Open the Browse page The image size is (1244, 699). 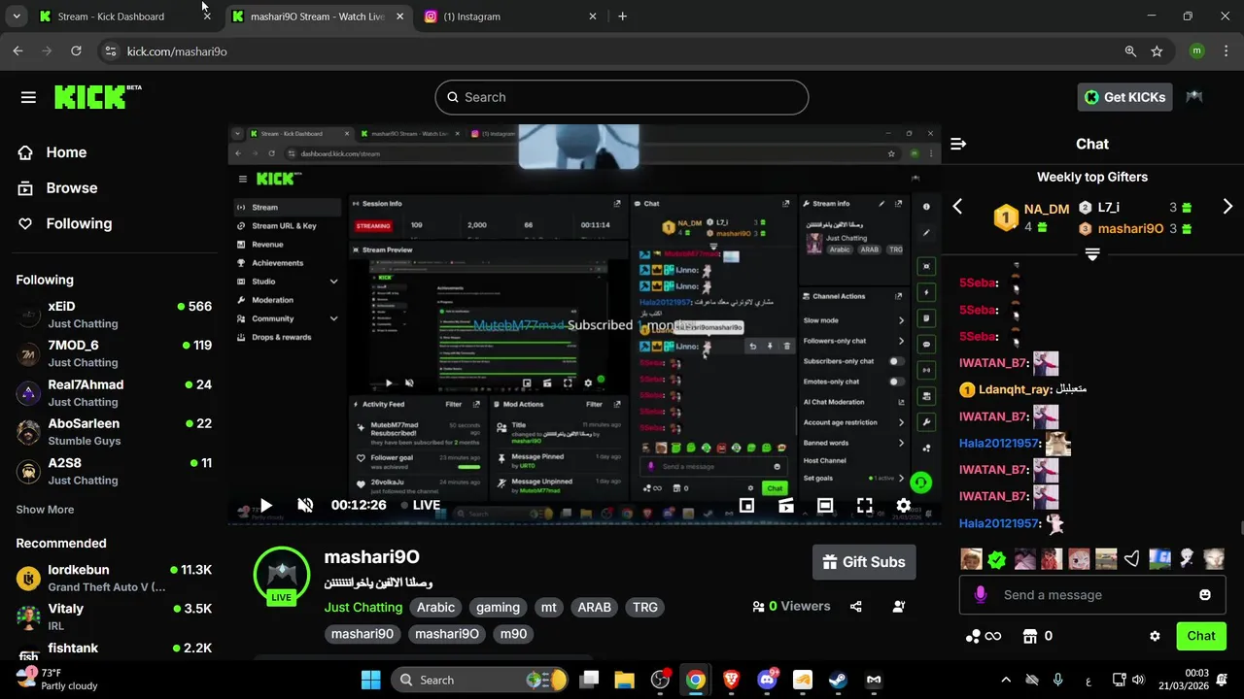72,187
